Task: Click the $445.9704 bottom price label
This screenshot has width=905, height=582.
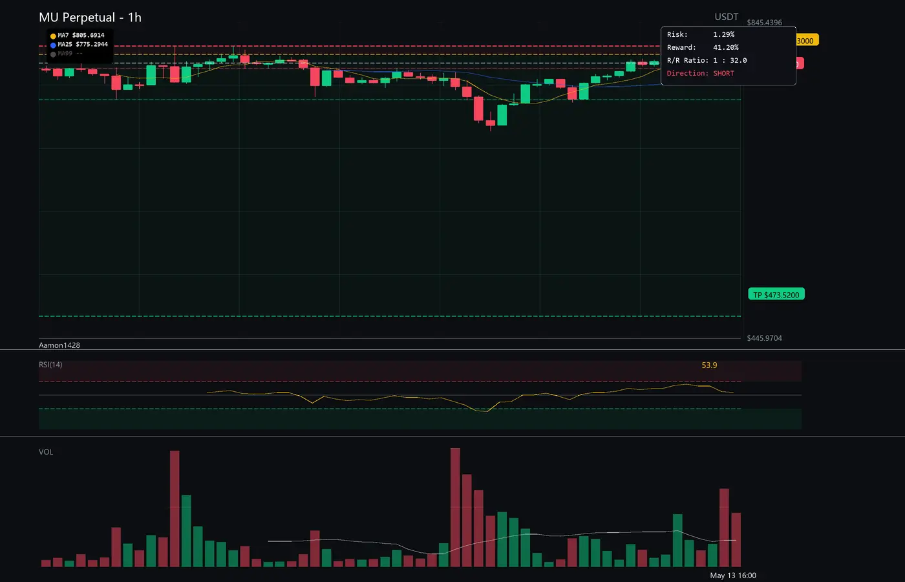Action: (764, 338)
